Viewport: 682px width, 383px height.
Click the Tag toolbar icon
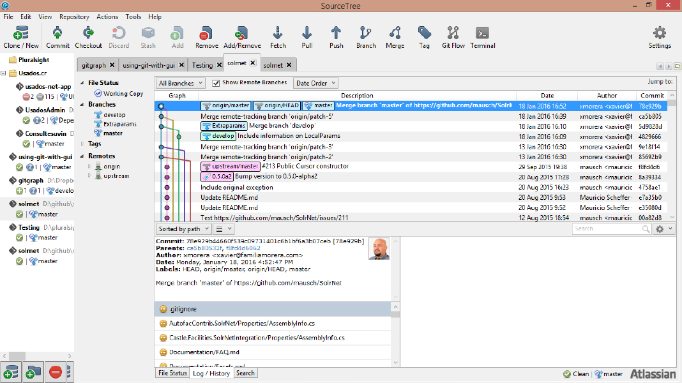click(424, 37)
